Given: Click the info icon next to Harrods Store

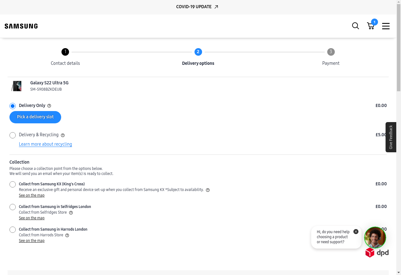Looking at the screenshot, I should tap(67, 235).
